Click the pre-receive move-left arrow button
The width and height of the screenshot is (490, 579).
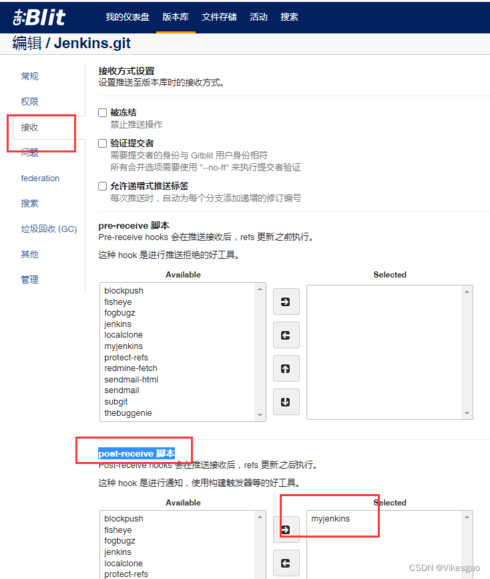[x=286, y=335]
